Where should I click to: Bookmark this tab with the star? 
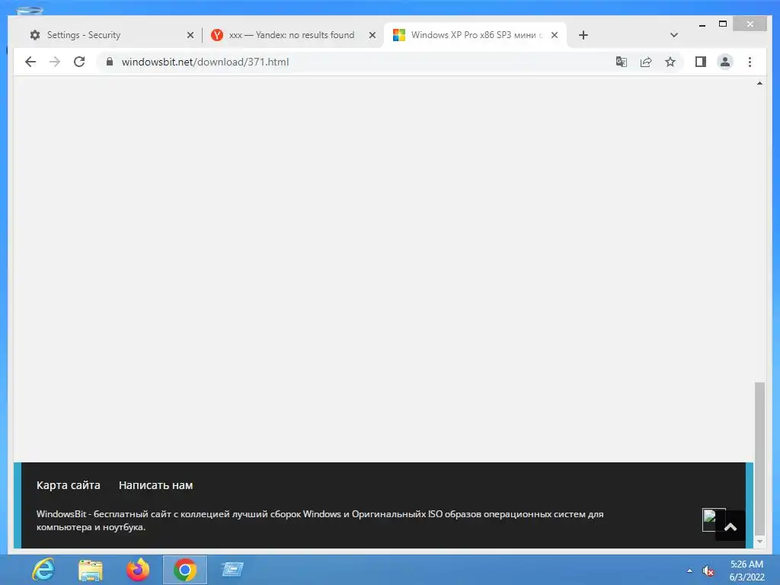[670, 62]
